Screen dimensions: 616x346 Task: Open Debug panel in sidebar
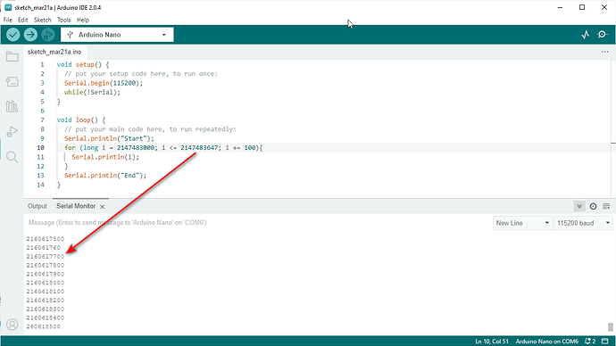tap(12, 131)
